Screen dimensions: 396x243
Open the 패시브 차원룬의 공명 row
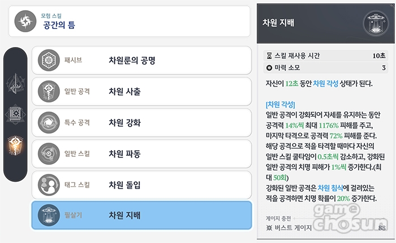[141, 60]
